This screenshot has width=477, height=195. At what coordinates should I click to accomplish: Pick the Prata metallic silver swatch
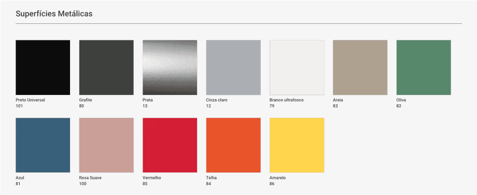tap(170, 67)
